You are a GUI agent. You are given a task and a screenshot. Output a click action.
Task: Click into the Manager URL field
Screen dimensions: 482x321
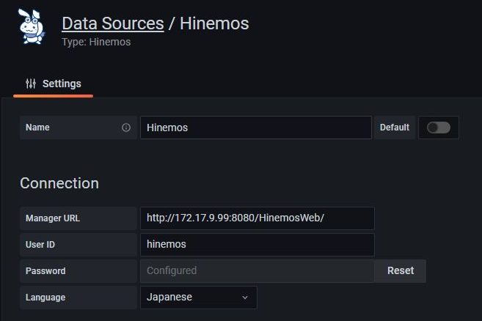click(x=258, y=218)
